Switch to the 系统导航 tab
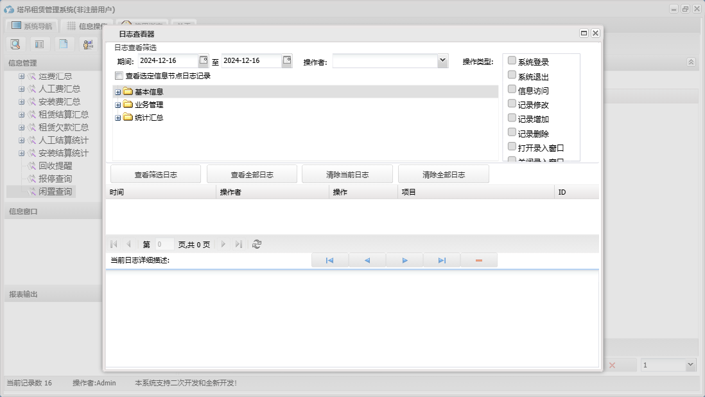Screen dimensions: 705x397 coord(31,26)
